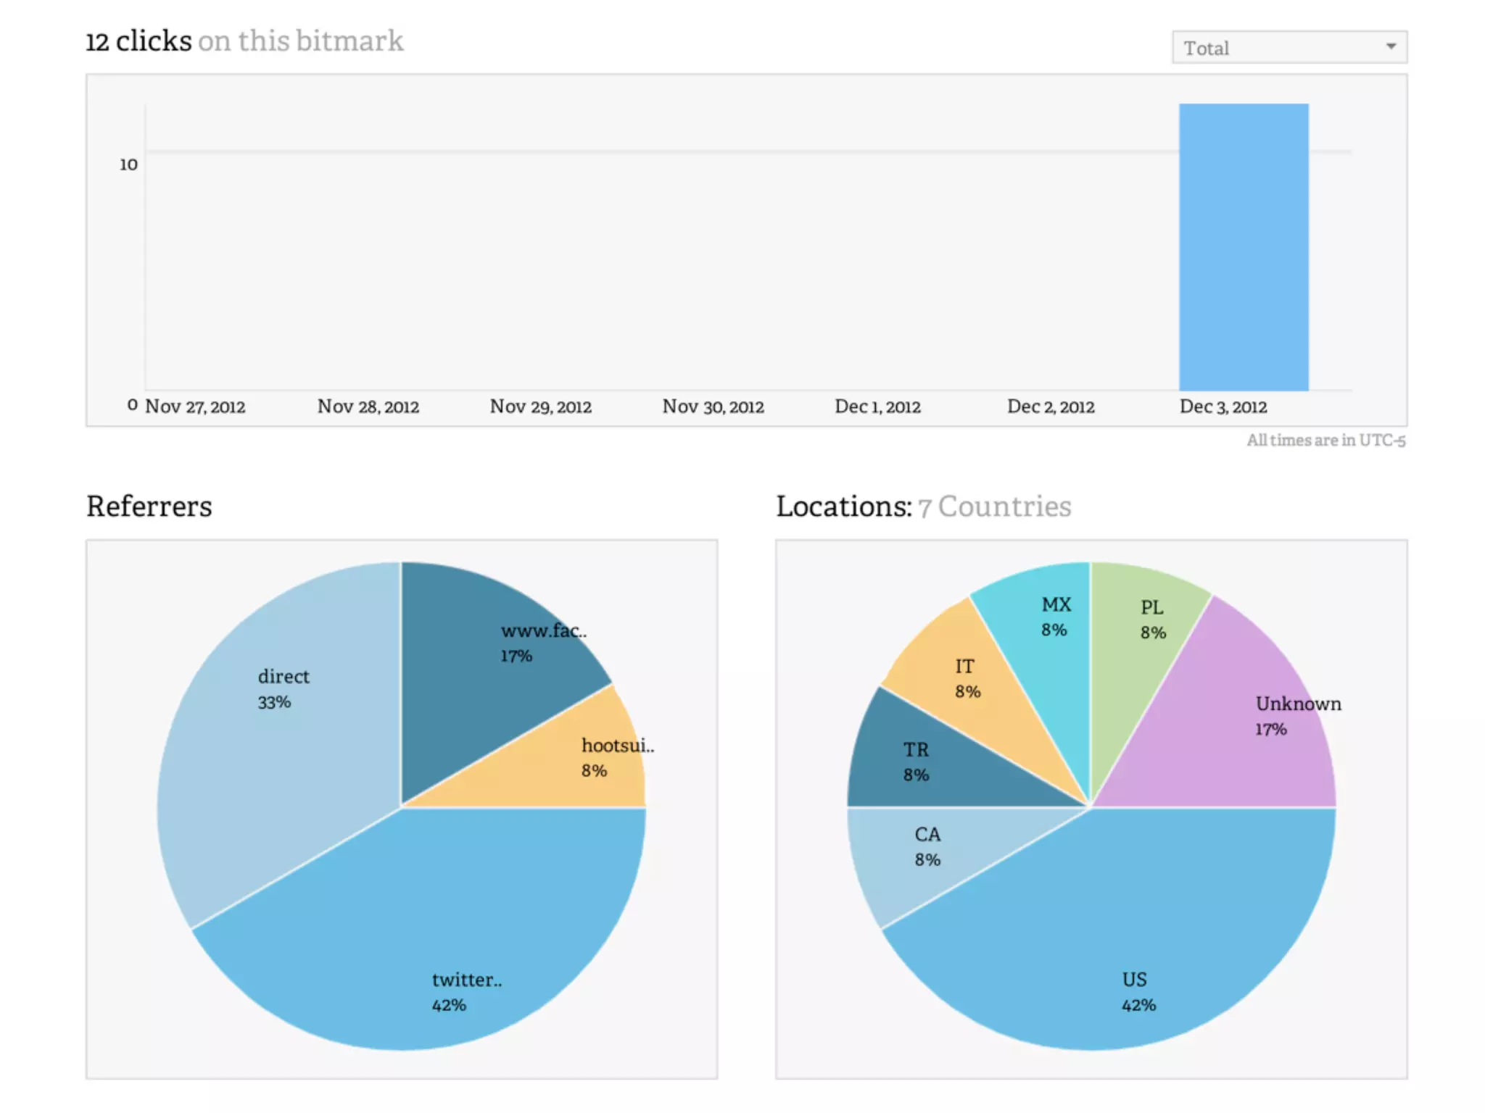Click the dropdown arrow beside Total
1485x1113 pixels.
point(1390,47)
